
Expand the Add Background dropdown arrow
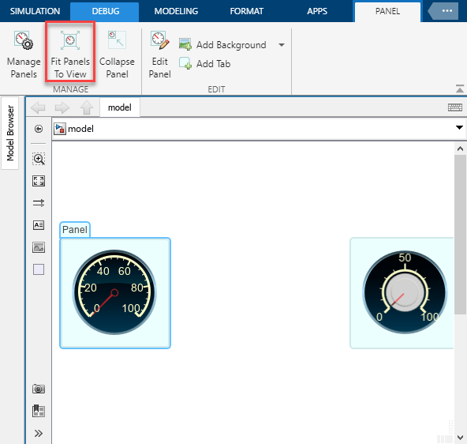click(282, 45)
